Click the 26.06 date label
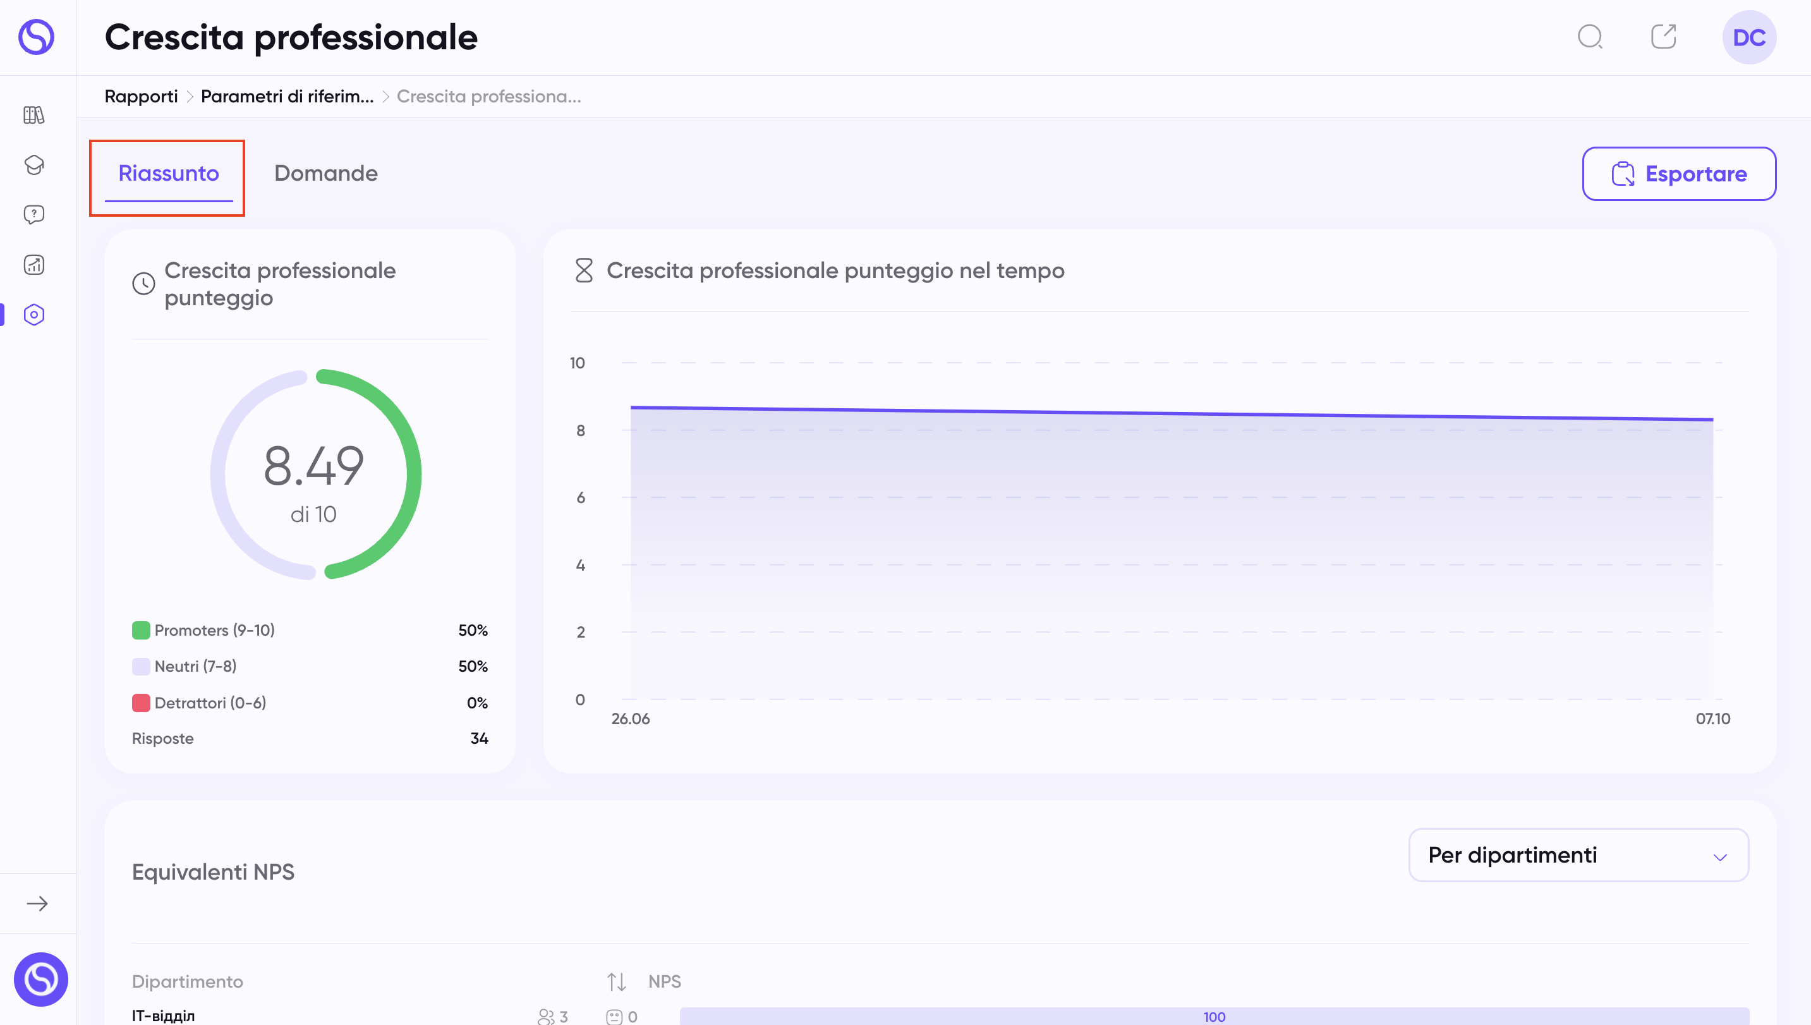The width and height of the screenshot is (1811, 1025). 631,719
